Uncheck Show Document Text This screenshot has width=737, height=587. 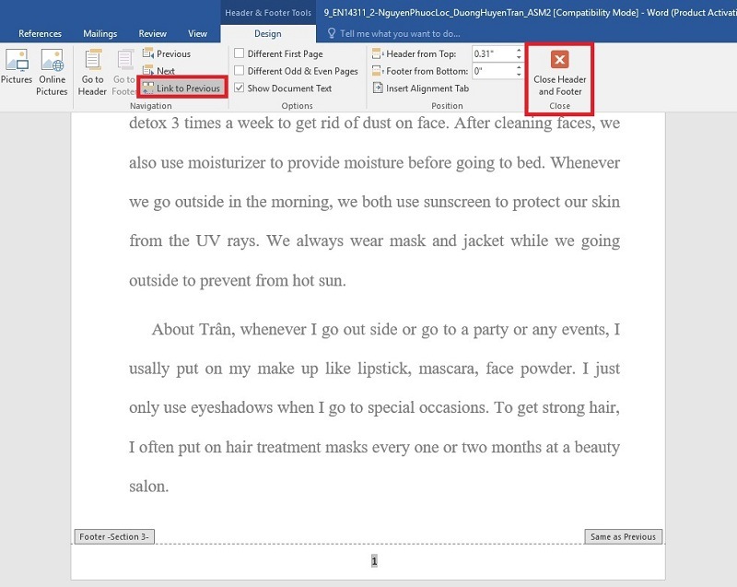240,88
